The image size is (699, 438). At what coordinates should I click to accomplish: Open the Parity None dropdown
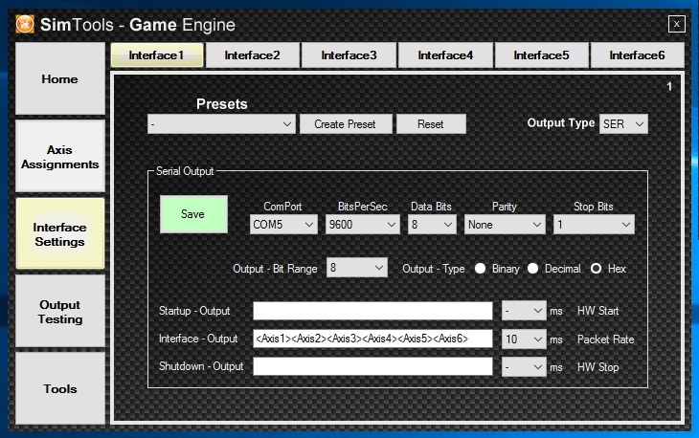(505, 225)
